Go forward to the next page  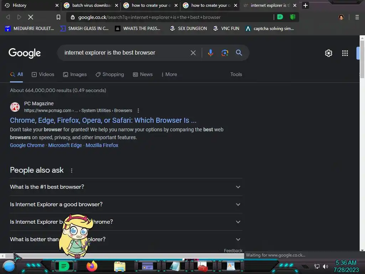pyautogui.click(x=19, y=17)
